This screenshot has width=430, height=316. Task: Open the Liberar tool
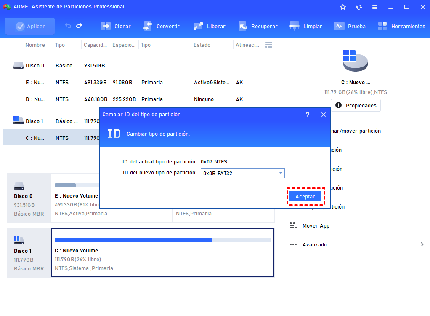[x=209, y=27]
